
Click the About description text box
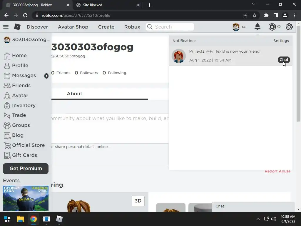[x=110, y=128]
